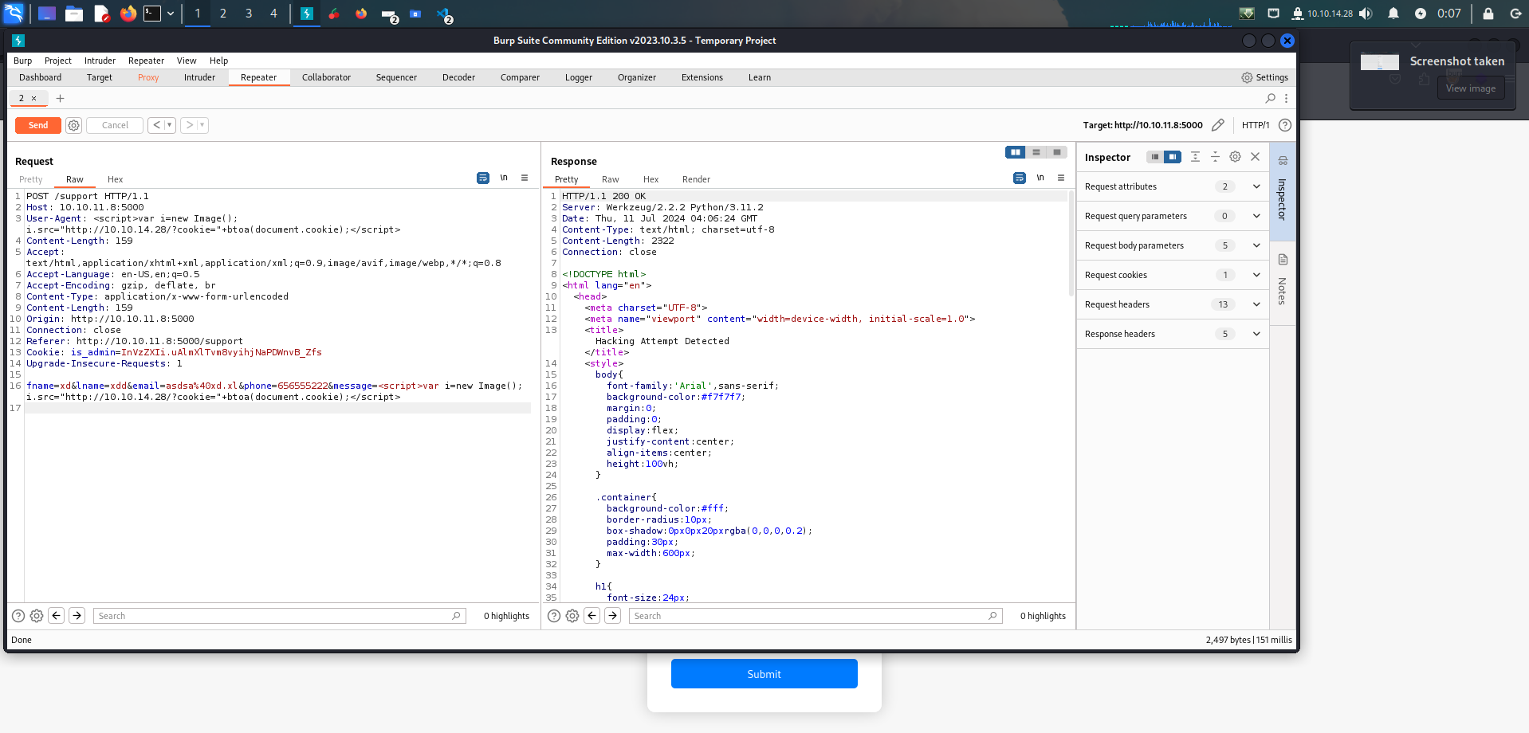Open history back dropdown arrow

click(x=170, y=125)
